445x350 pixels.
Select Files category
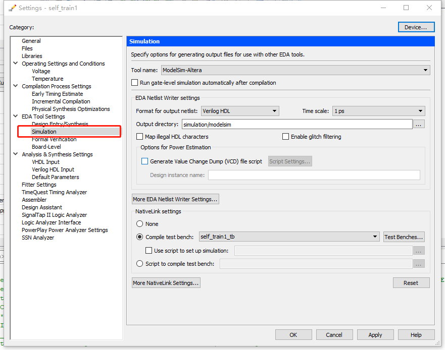click(x=27, y=48)
